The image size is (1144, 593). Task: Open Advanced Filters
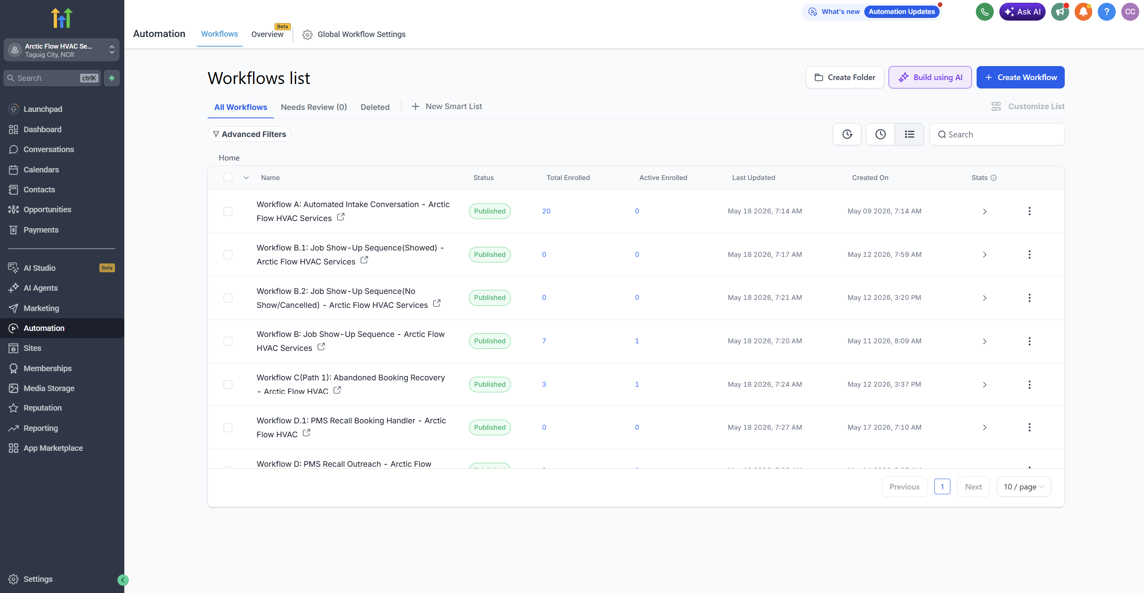(249, 135)
